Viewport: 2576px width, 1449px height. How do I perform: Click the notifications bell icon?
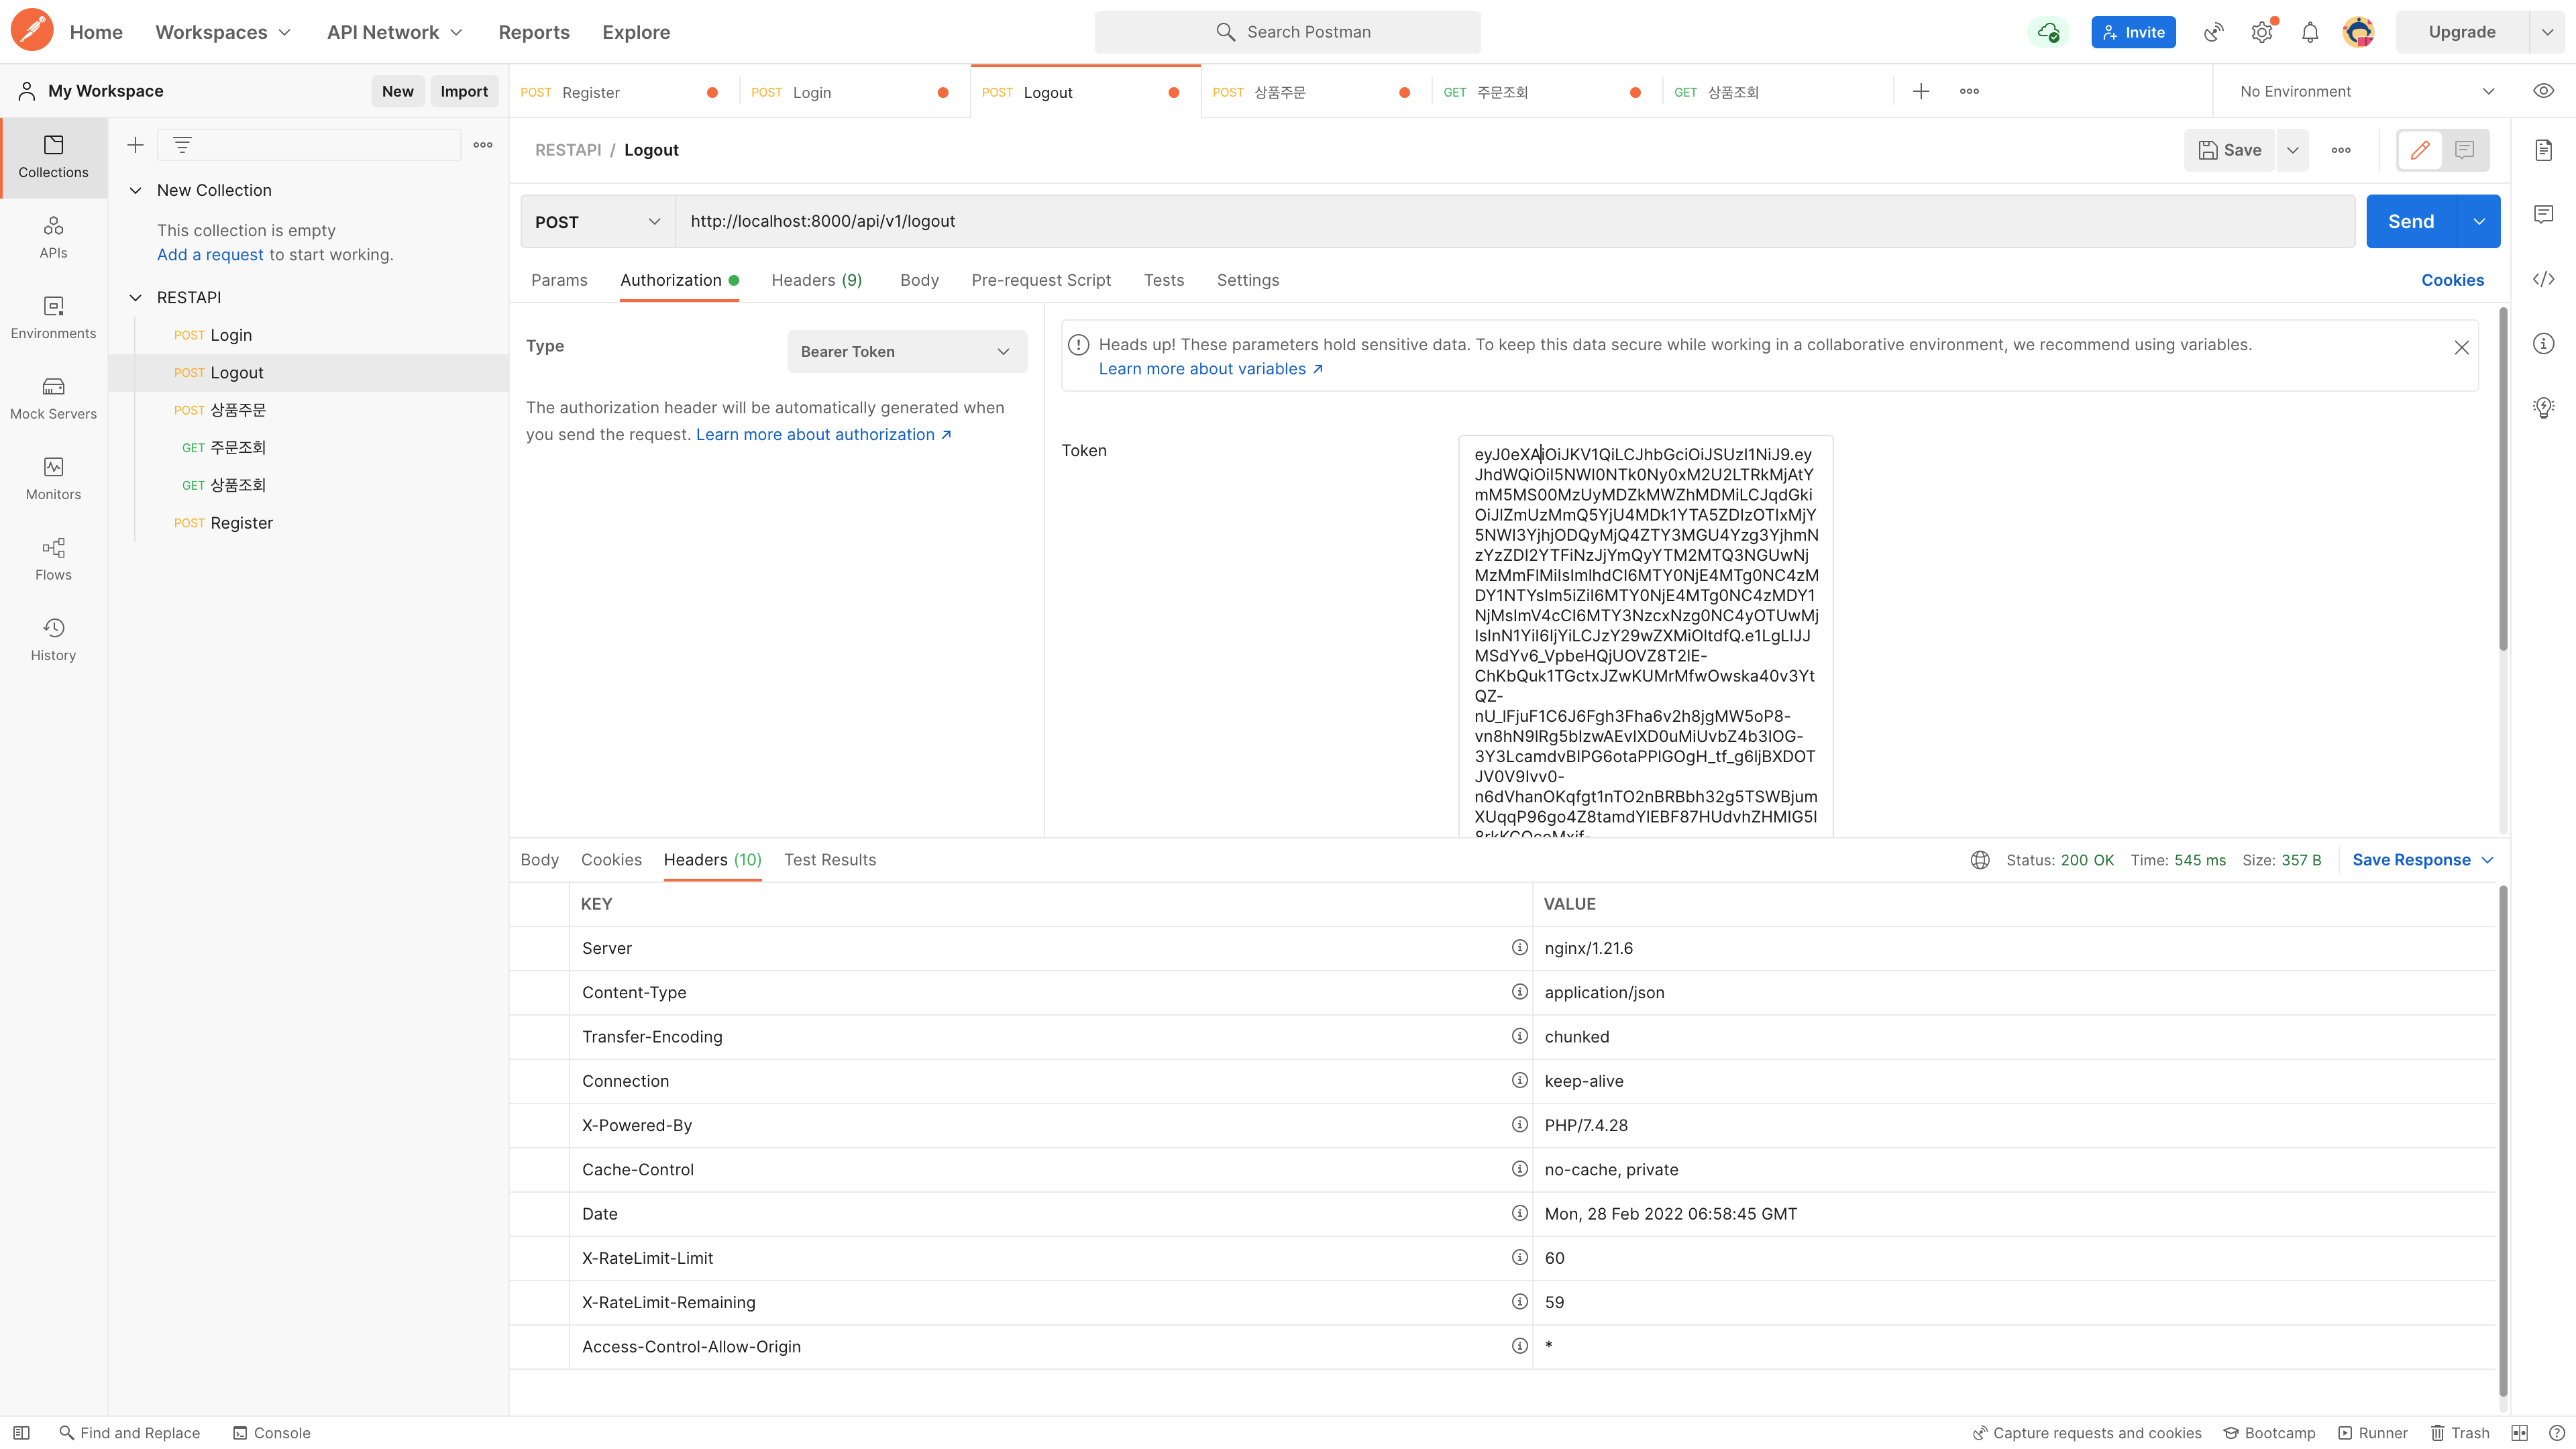coord(2309,32)
